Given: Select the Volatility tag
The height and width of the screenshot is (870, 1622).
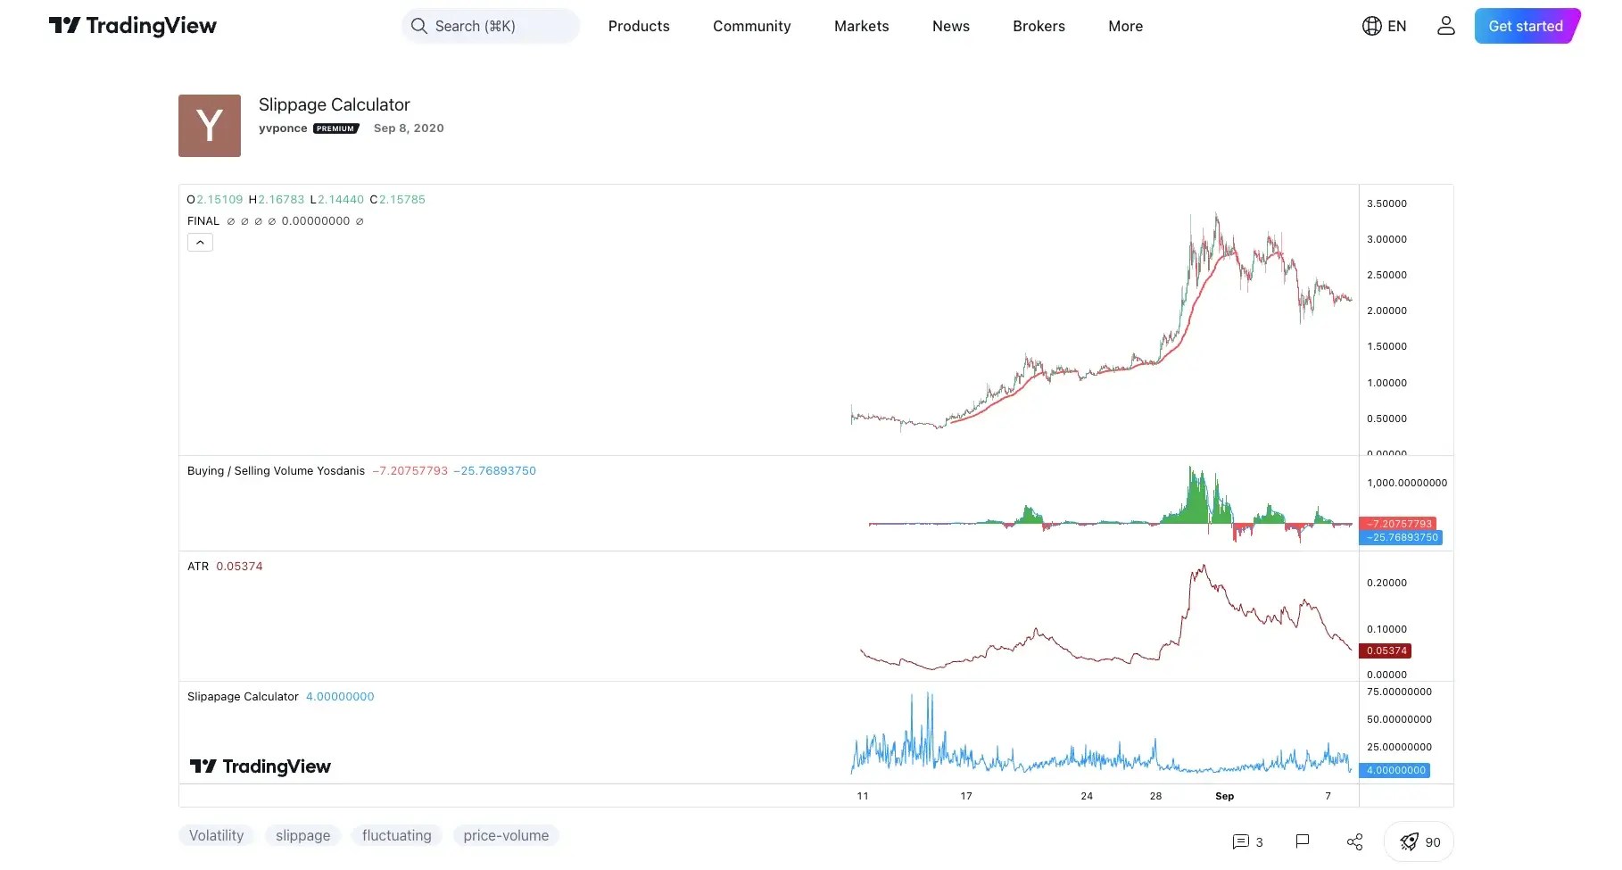Looking at the screenshot, I should (x=216, y=835).
